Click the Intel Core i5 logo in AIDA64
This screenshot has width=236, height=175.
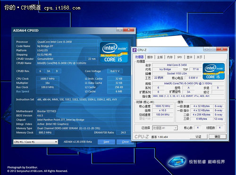point(114,52)
